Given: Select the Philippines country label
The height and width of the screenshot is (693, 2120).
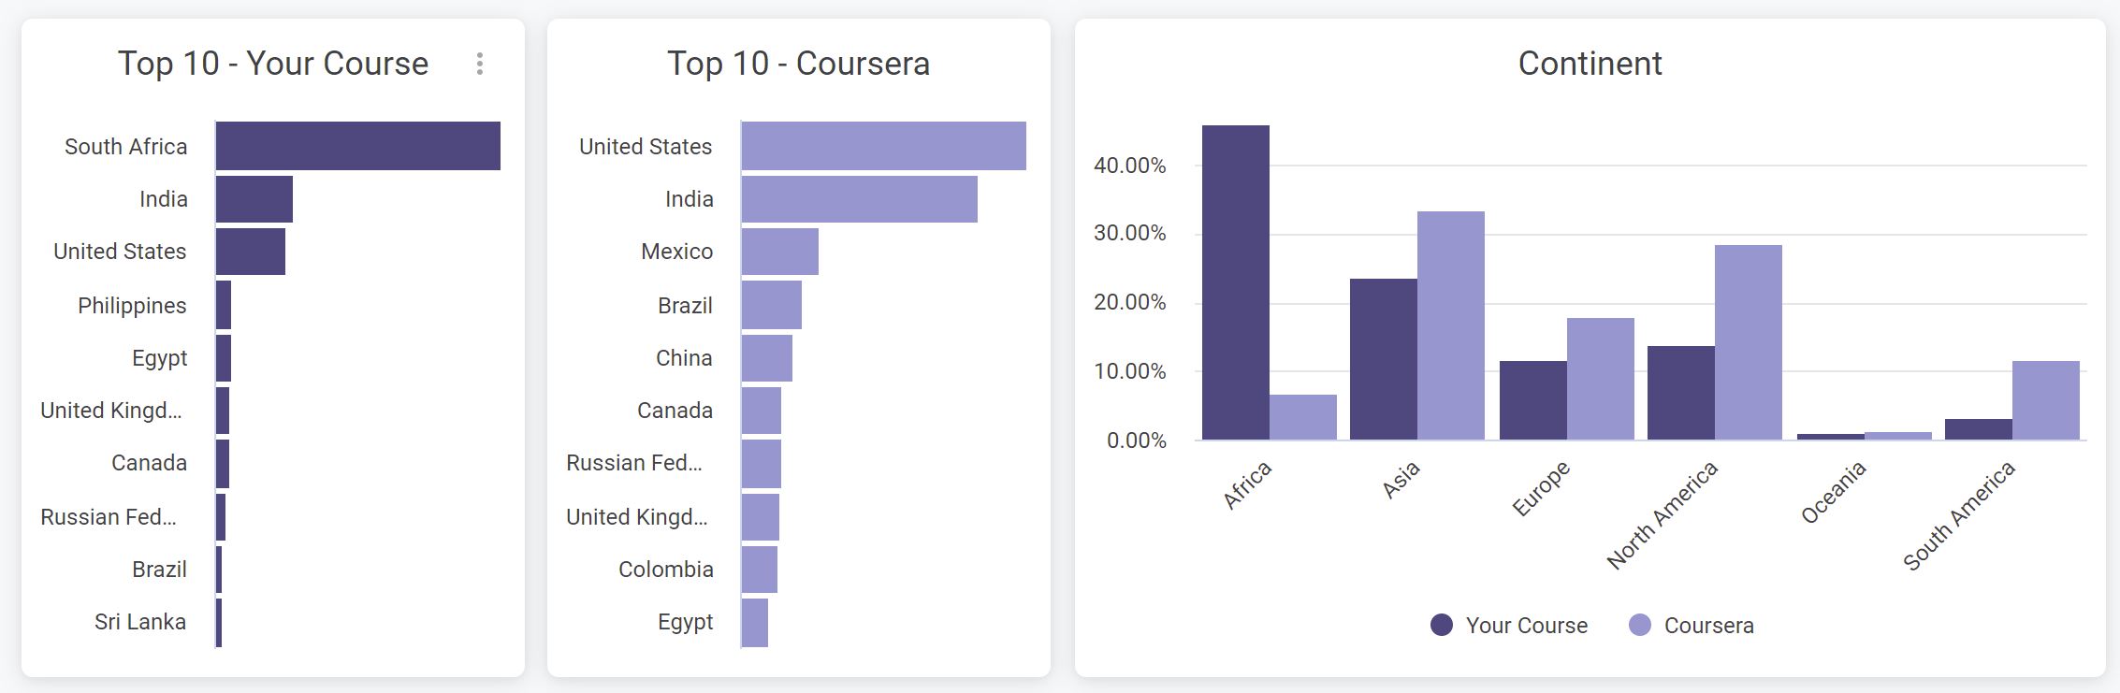Looking at the screenshot, I should (132, 306).
